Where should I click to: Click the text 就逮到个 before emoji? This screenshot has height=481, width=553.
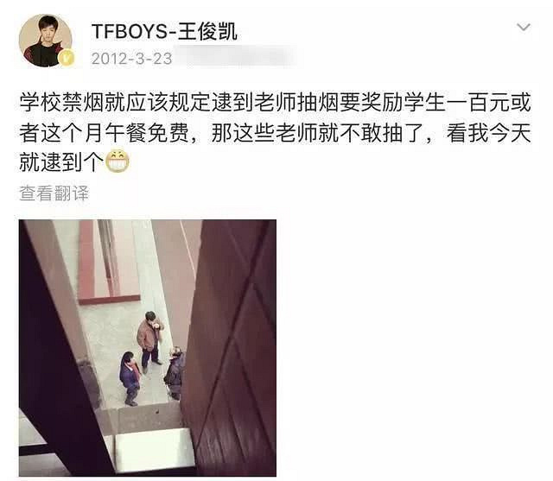[x=61, y=161]
